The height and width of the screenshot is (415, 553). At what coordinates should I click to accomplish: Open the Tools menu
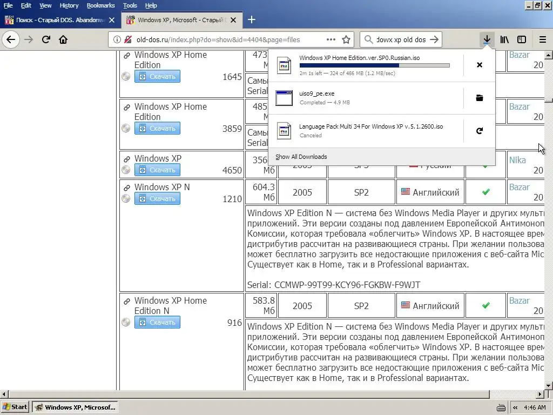coord(130,5)
